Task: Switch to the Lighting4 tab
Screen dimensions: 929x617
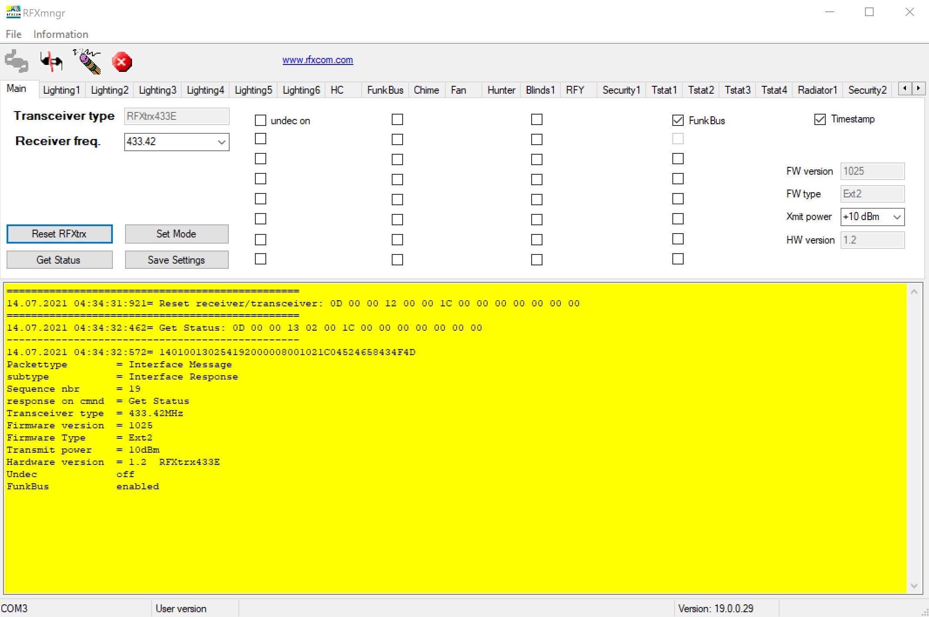Action: click(205, 90)
